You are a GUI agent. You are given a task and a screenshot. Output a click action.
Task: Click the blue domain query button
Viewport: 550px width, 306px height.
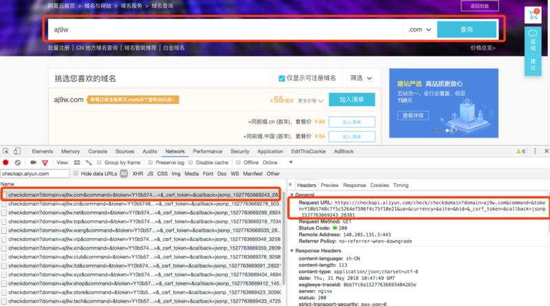point(467,30)
